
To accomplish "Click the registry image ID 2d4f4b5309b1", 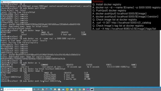I will point(50,79).
